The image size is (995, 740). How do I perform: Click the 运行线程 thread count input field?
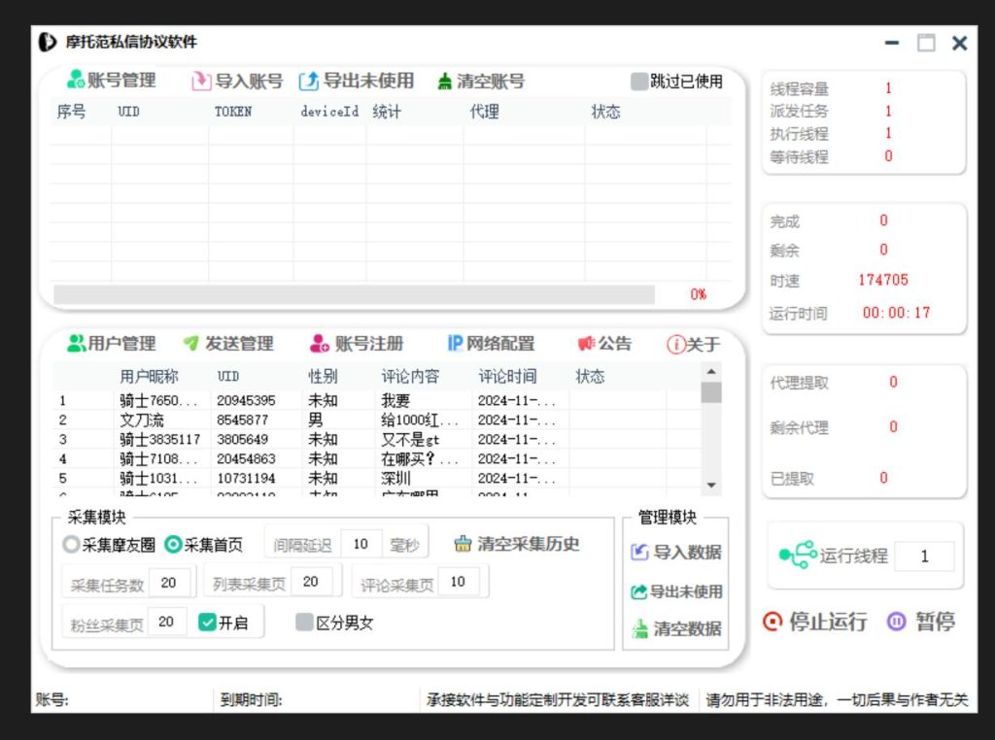[x=924, y=556]
